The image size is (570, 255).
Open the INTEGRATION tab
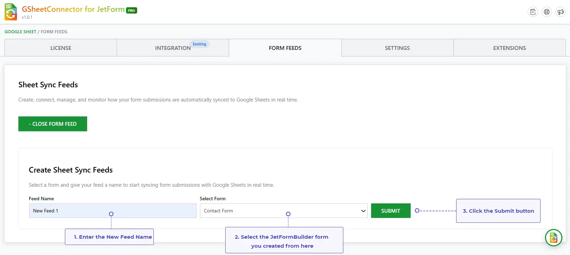pyautogui.click(x=173, y=48)
